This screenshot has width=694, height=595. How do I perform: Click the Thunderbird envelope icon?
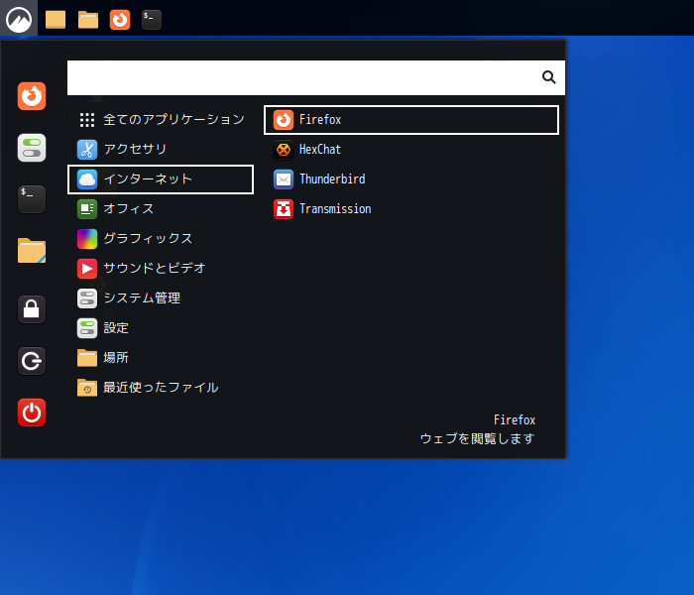click(284, 179)
